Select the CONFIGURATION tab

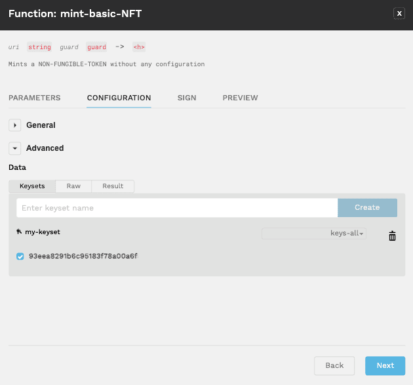(119, 98)
